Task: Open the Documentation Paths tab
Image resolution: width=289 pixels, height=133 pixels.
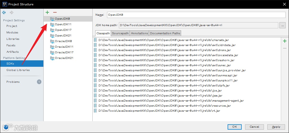Action: [x=165, y=33]
